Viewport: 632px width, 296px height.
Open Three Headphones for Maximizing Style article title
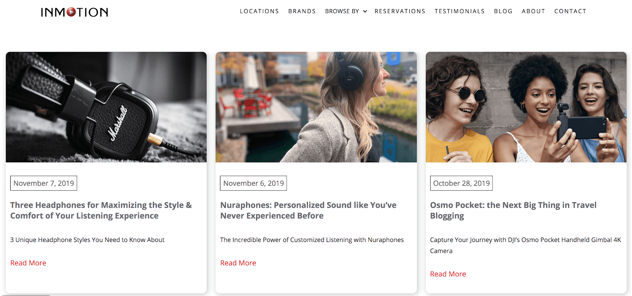(x=101, y=210)
